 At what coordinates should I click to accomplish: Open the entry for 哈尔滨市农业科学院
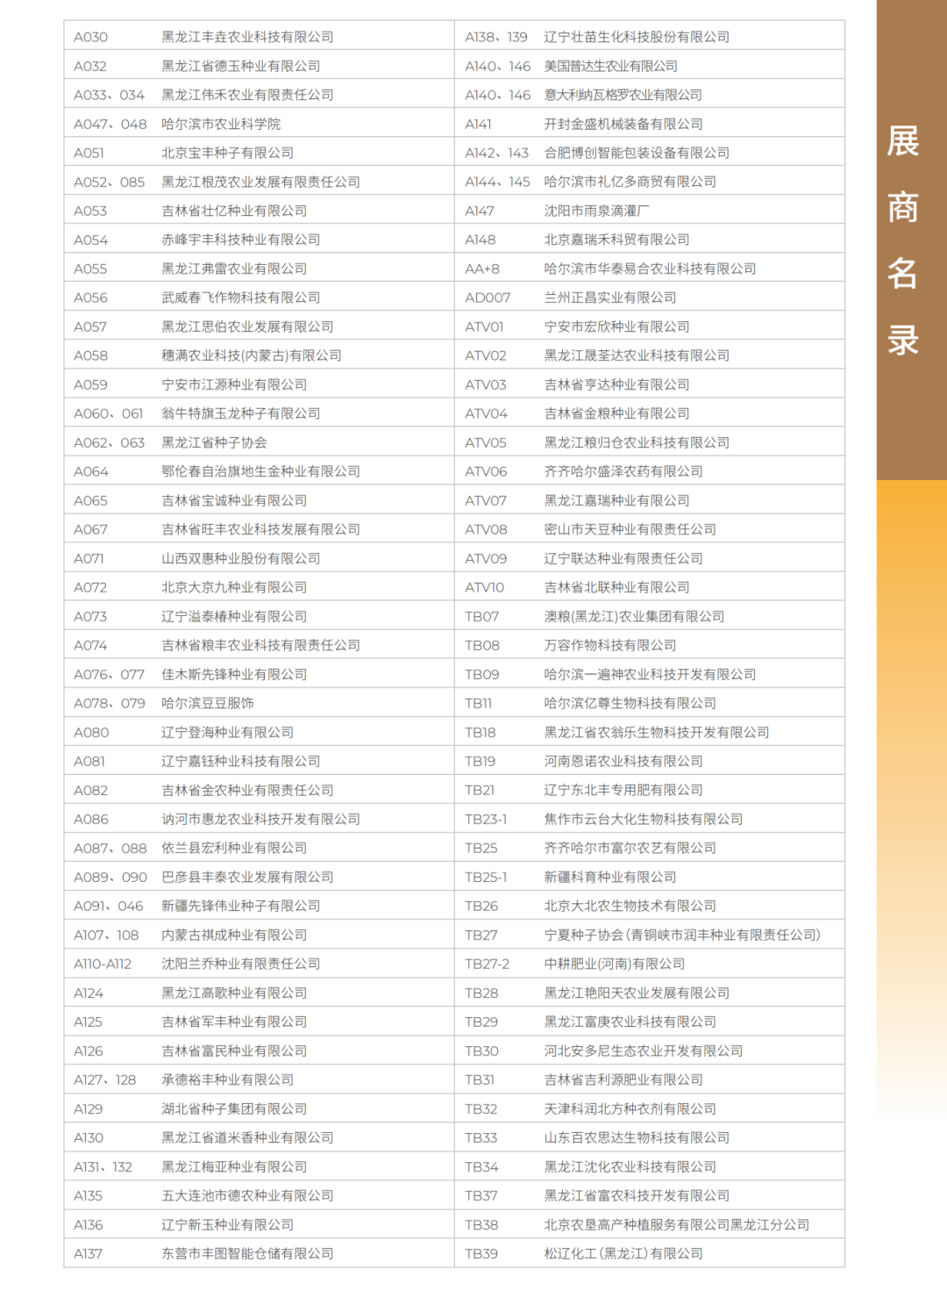tap(254, 123)
